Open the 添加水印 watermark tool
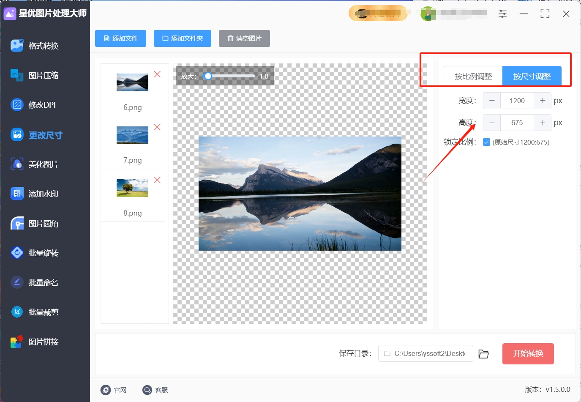 (35, 194)
